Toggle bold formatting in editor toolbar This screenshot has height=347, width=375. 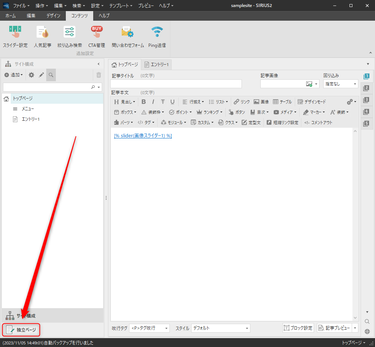[x=143, y=102]
